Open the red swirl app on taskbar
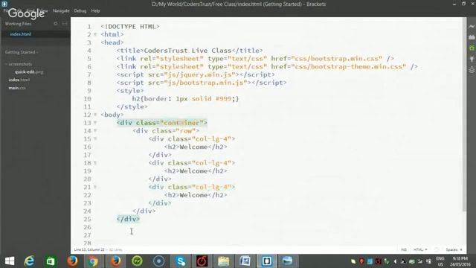The width and height of the screenshot is (476, 268). click(x=202, y=261)
